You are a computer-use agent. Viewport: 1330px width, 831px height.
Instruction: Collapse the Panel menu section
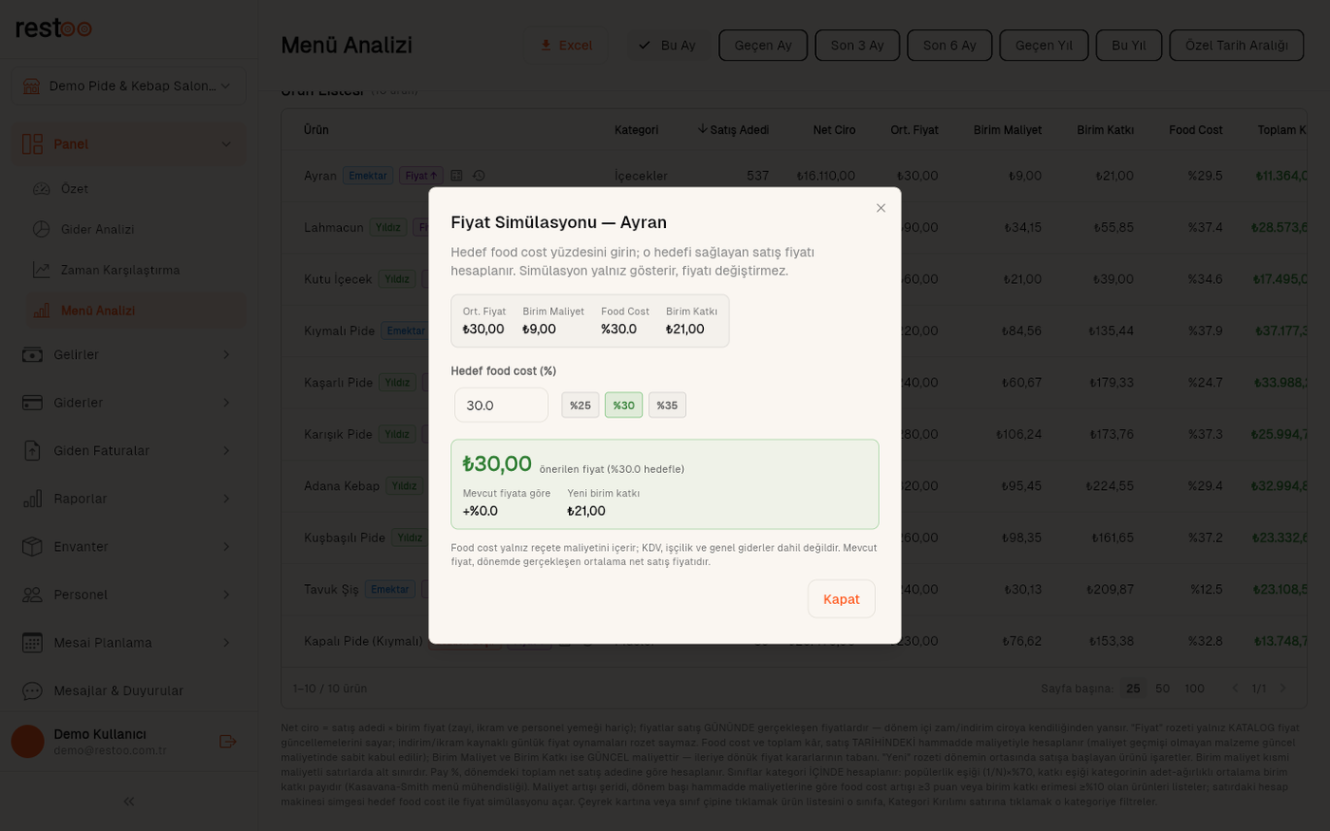click(226, 144)
